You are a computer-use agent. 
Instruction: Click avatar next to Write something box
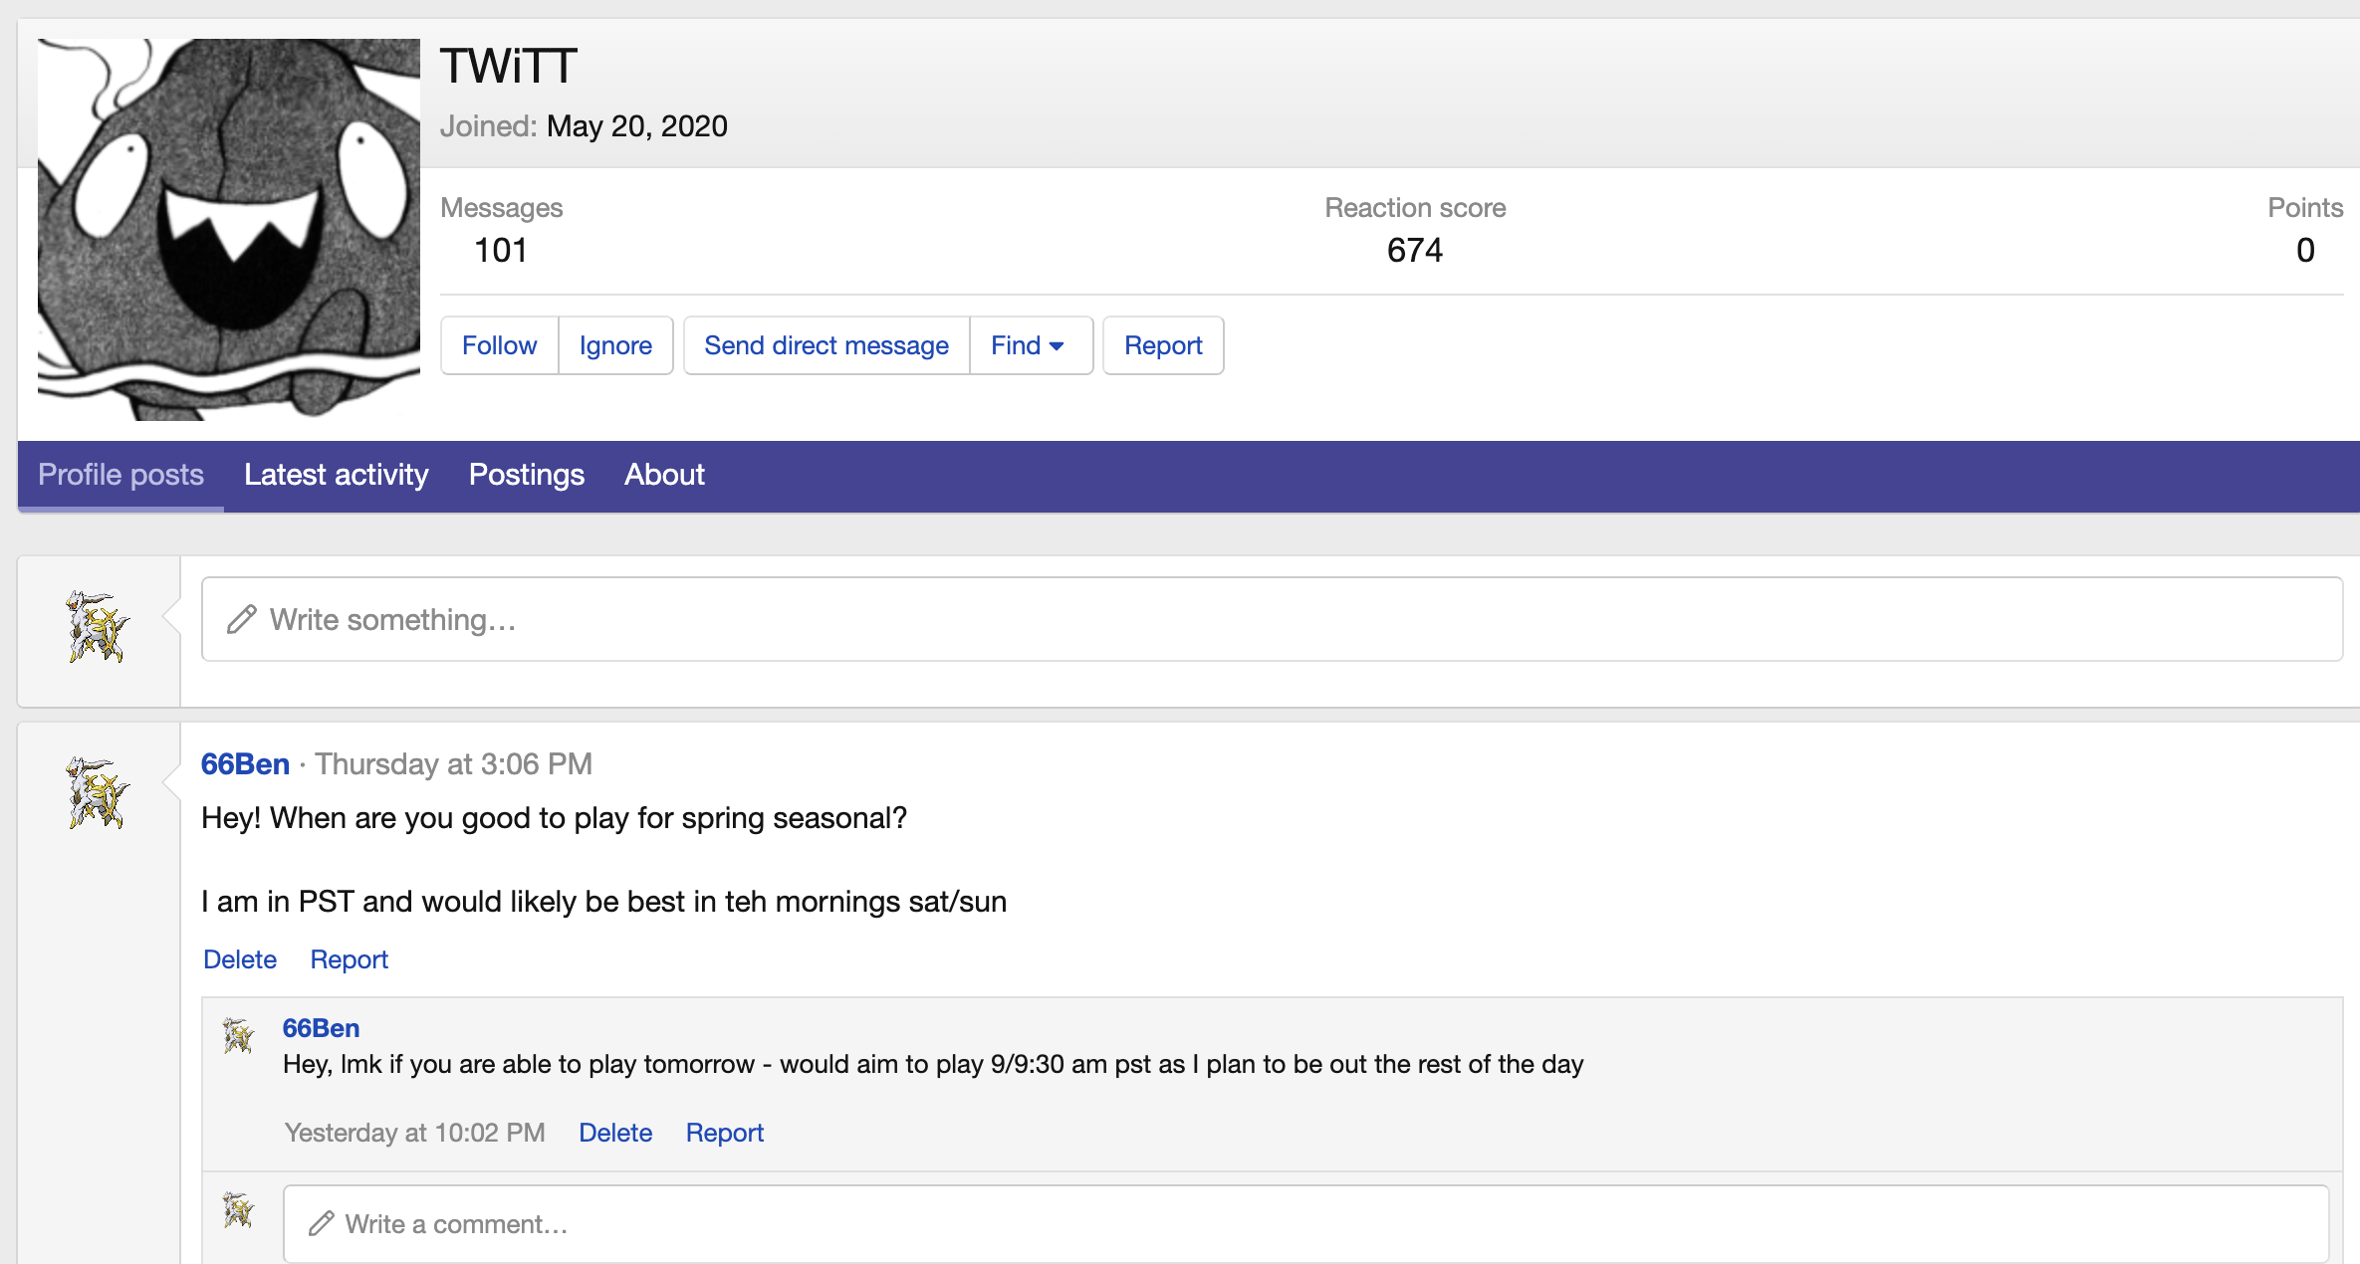click(98, 627)
